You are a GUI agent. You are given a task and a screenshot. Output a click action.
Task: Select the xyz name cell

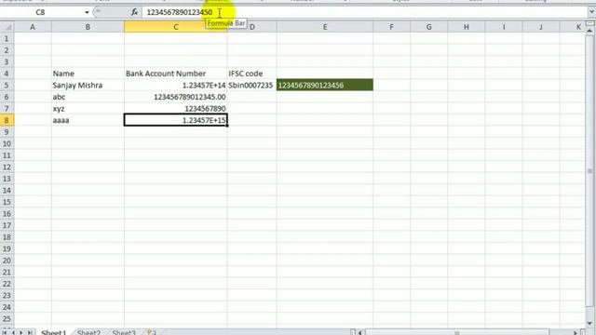(88, 109)
